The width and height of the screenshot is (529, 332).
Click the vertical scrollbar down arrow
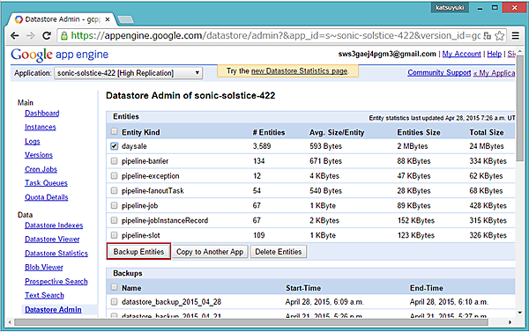point(520,314)
